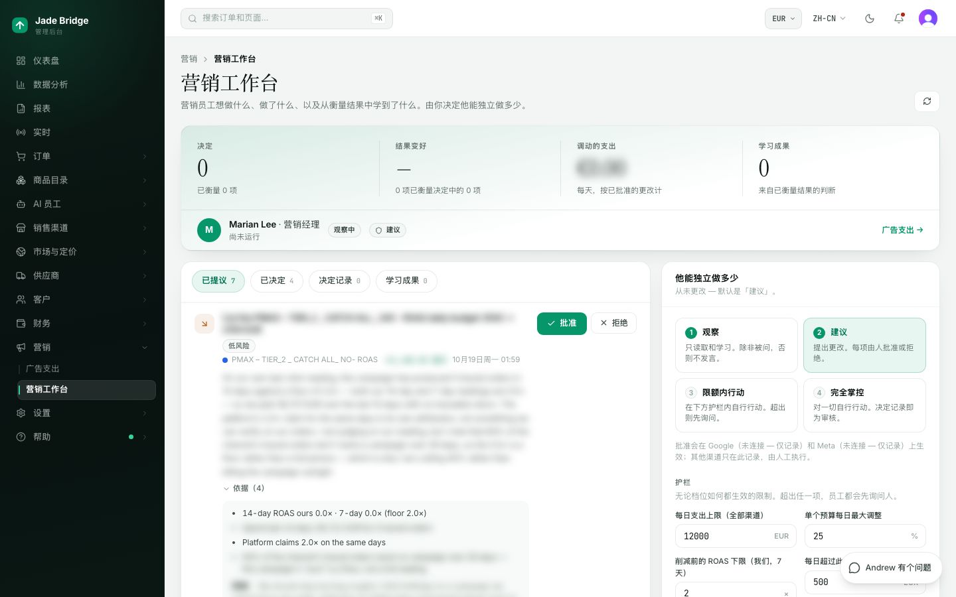Select the 建议 autonomy level
Viewport: 956px width, 597px height.
[x=864, y=345]
